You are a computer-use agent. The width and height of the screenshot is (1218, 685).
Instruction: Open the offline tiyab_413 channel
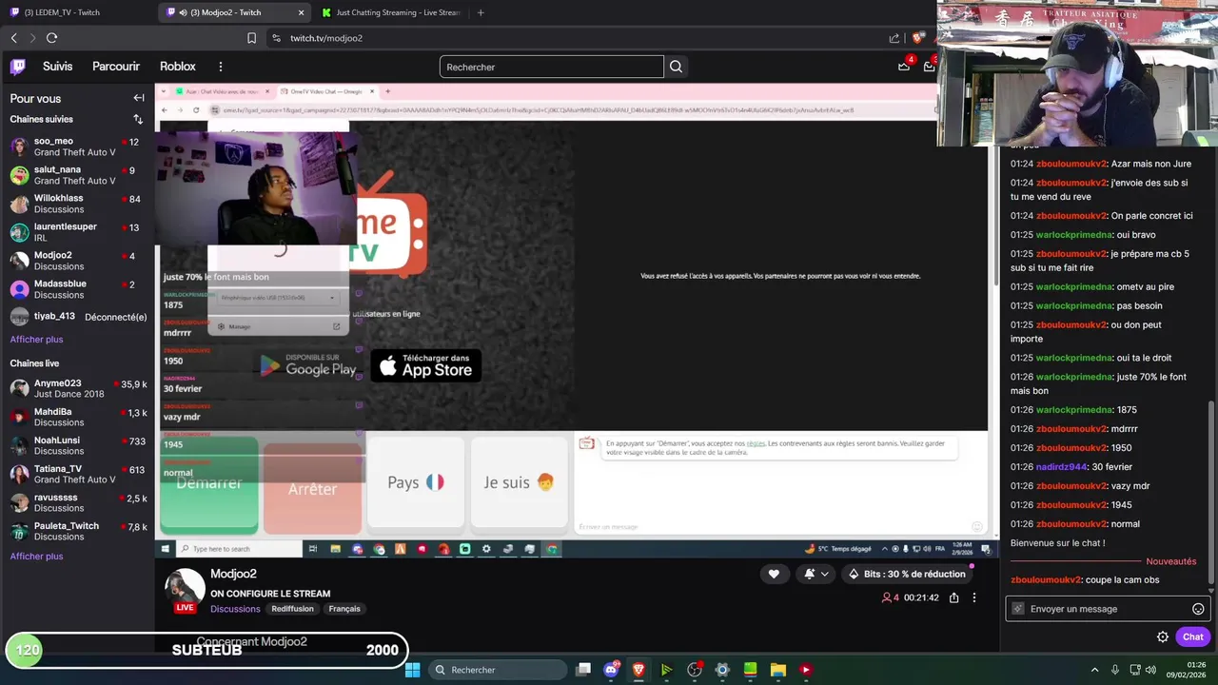coord(77,317)
